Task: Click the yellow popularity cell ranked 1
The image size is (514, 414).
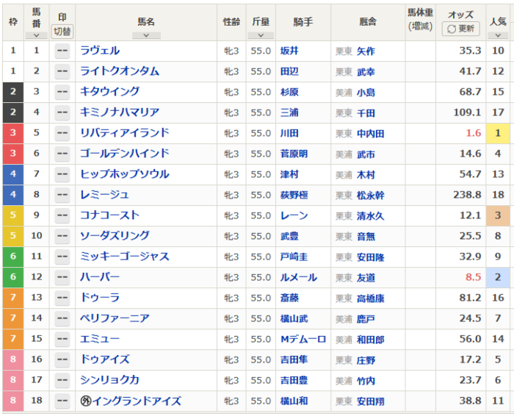Action: (498, 133)
